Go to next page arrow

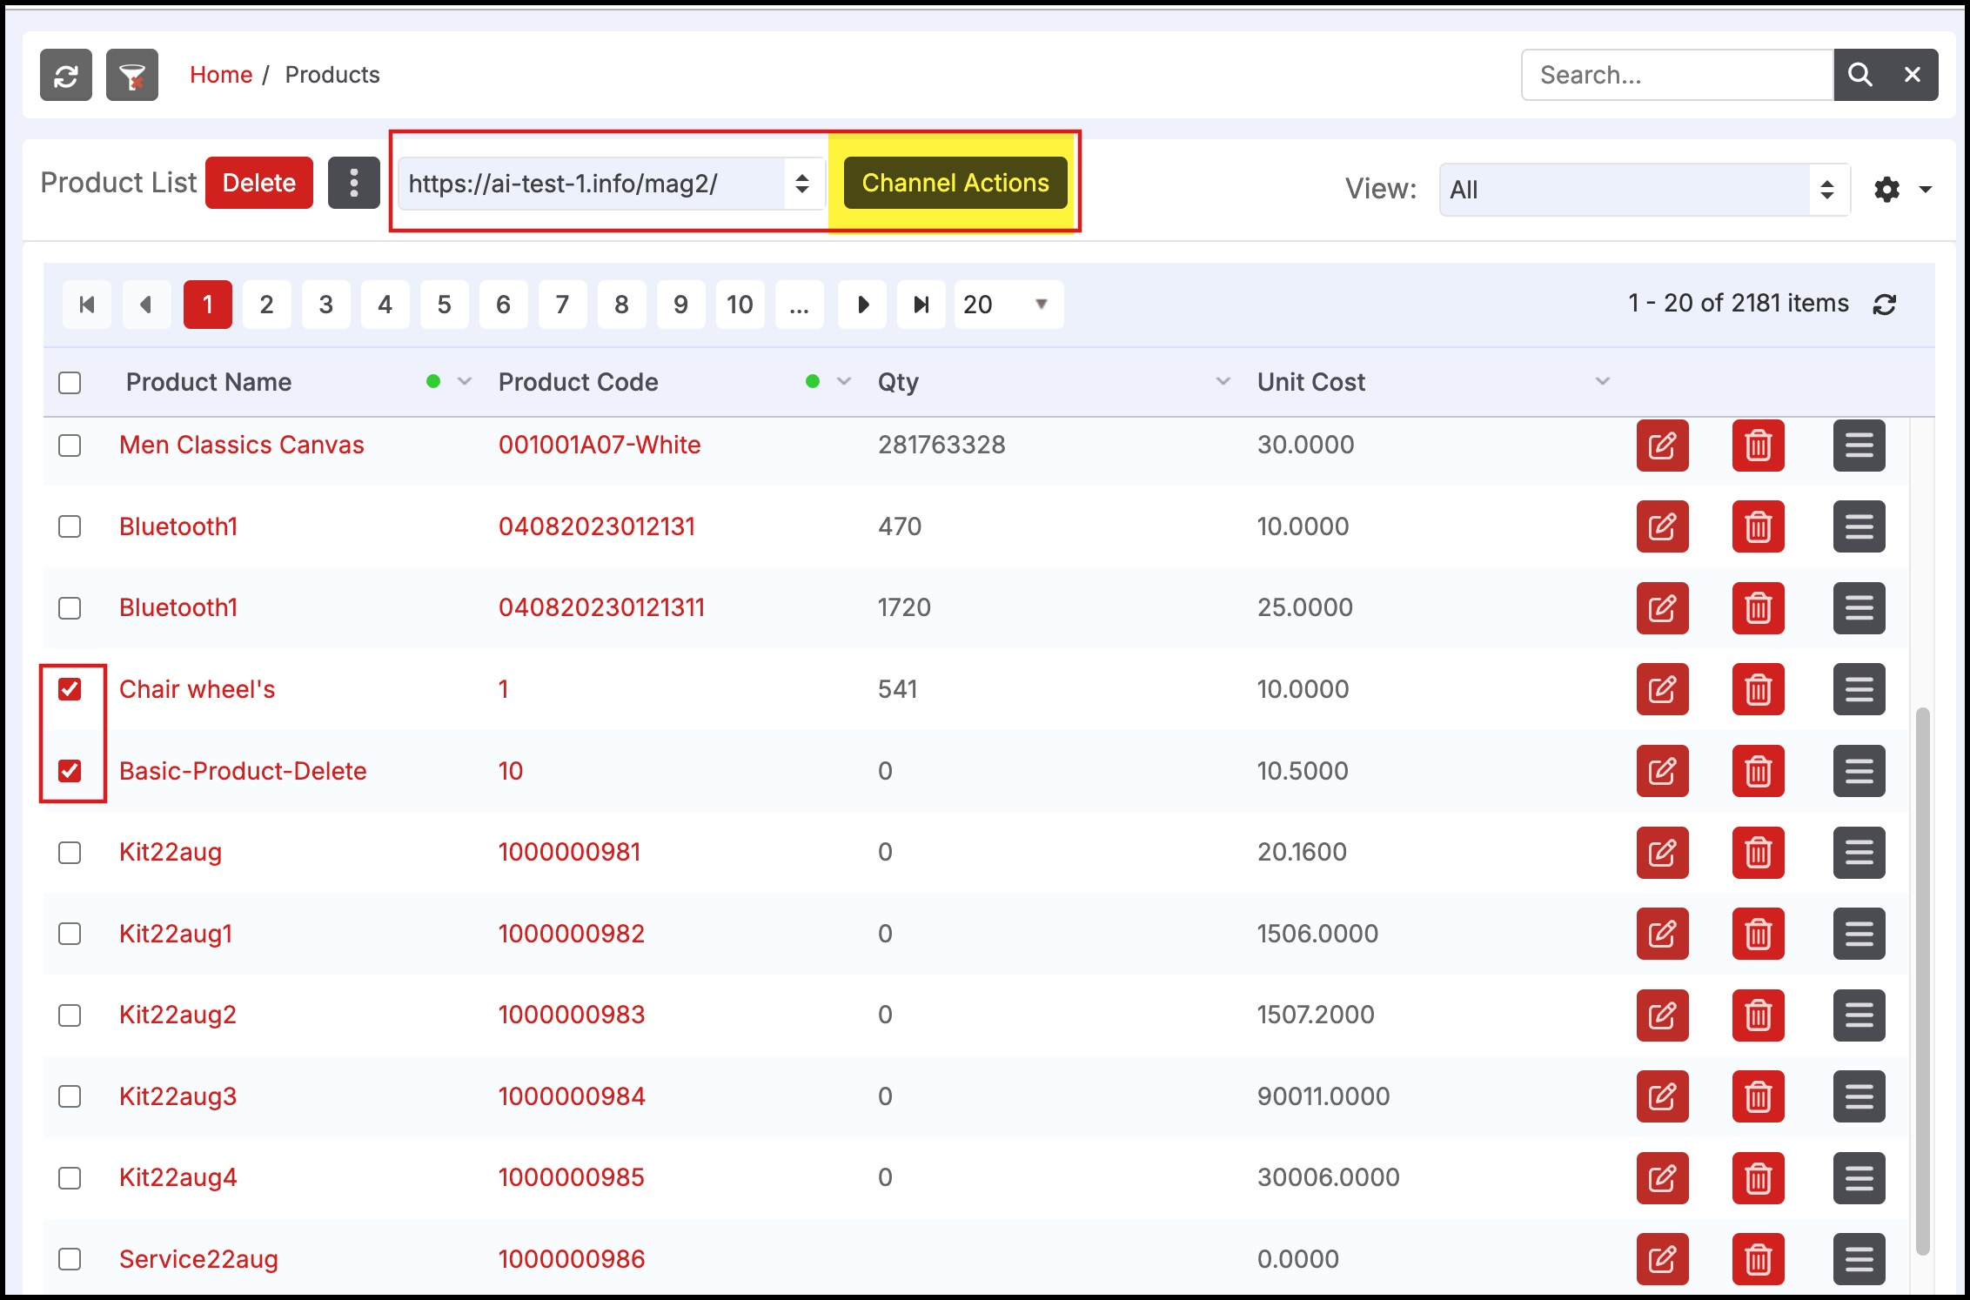862,305
